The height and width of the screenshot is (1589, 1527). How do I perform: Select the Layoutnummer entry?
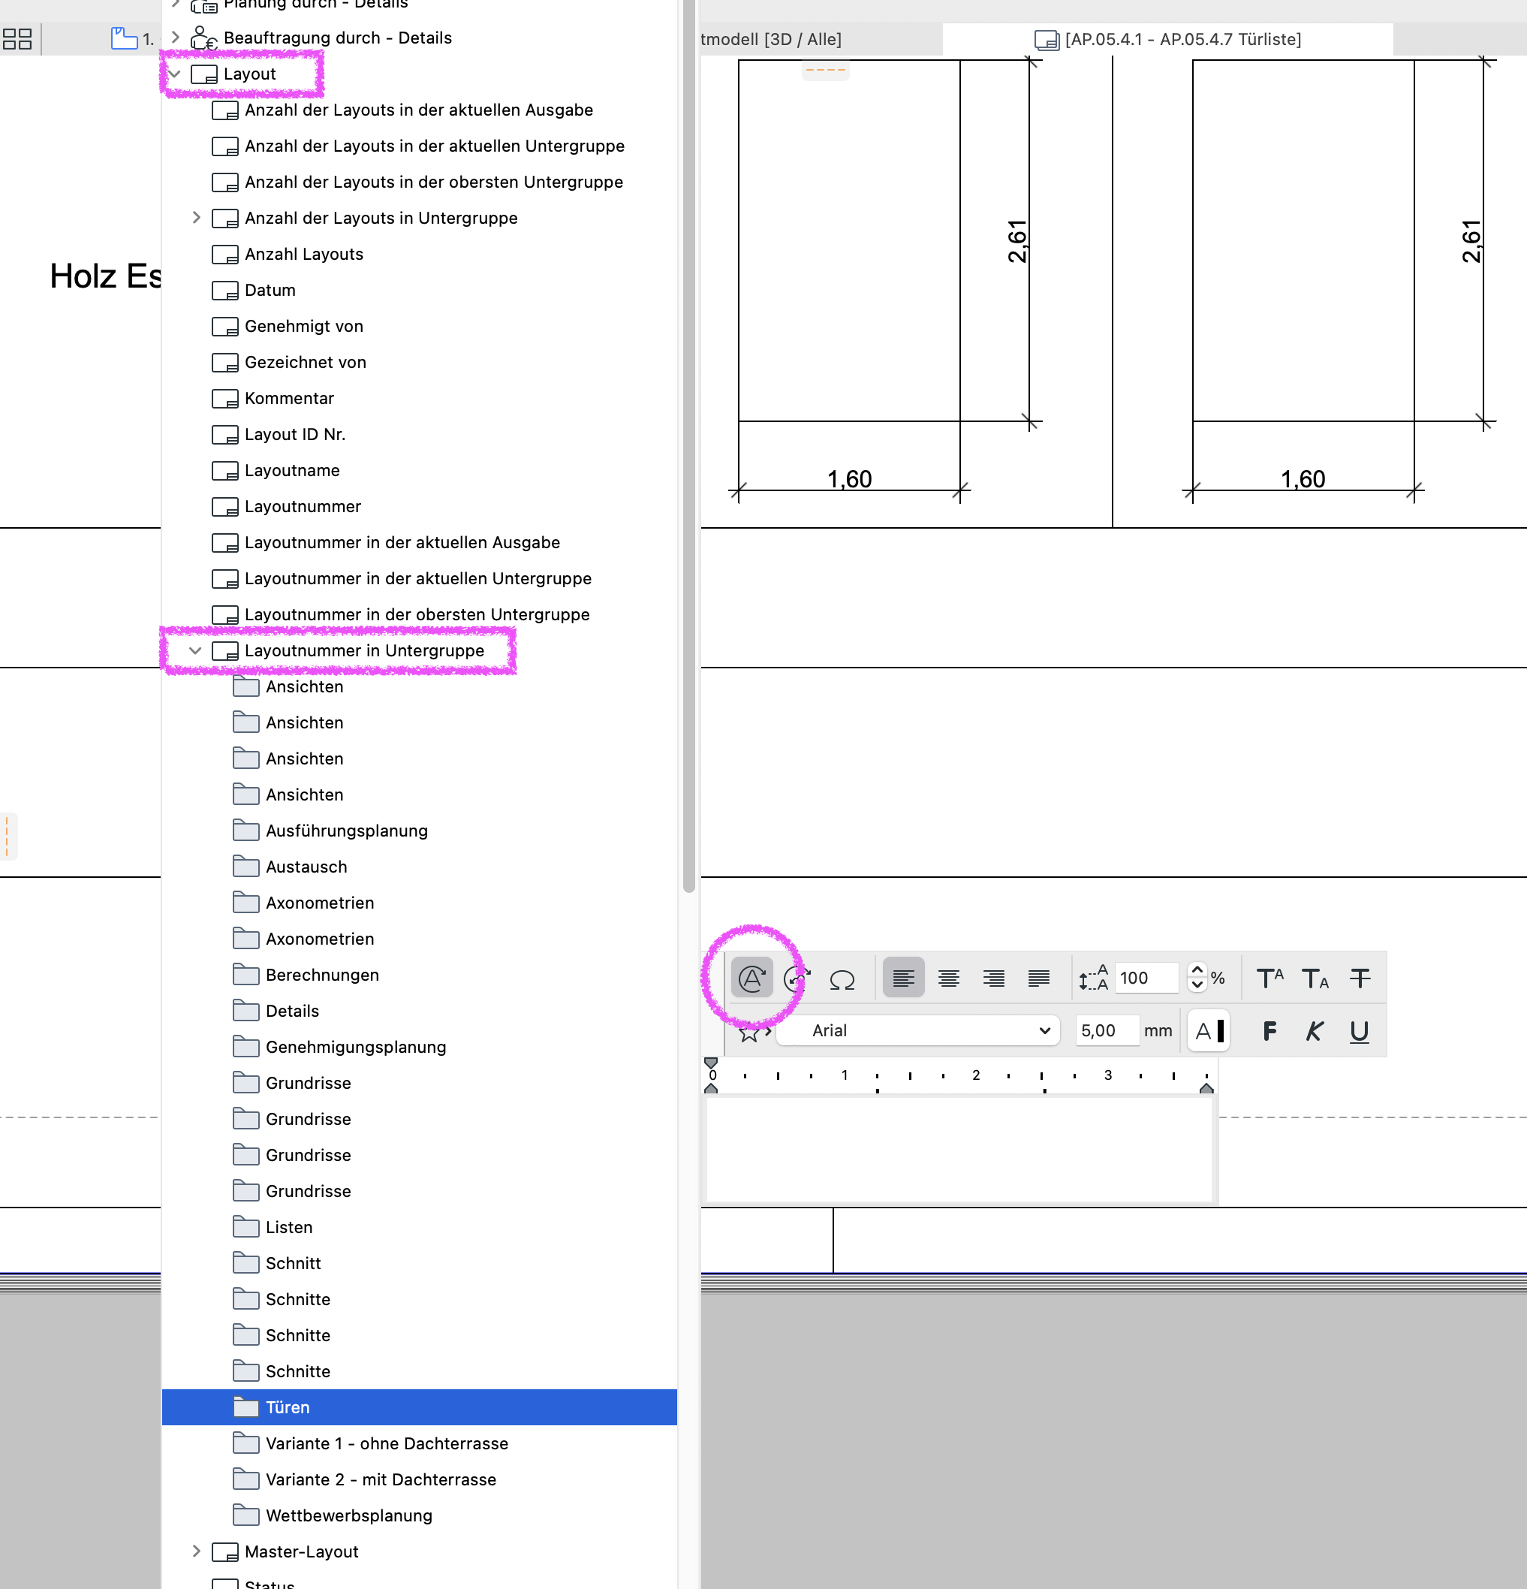coord(419,507)
